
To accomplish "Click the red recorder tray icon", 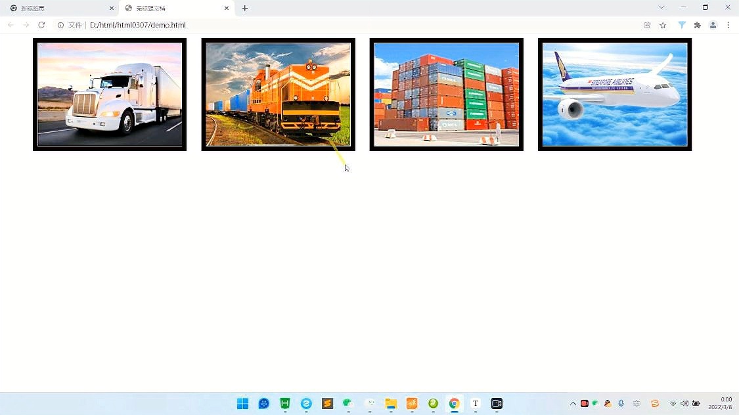I will (x=585, y=404).
